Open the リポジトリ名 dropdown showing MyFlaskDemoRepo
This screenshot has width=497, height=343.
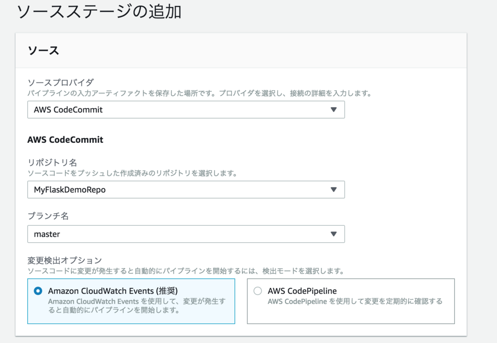(x=186, y=189)
